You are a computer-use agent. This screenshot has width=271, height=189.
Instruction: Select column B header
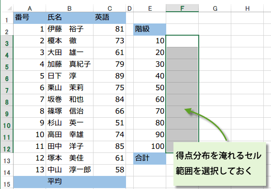pos(70,8)
